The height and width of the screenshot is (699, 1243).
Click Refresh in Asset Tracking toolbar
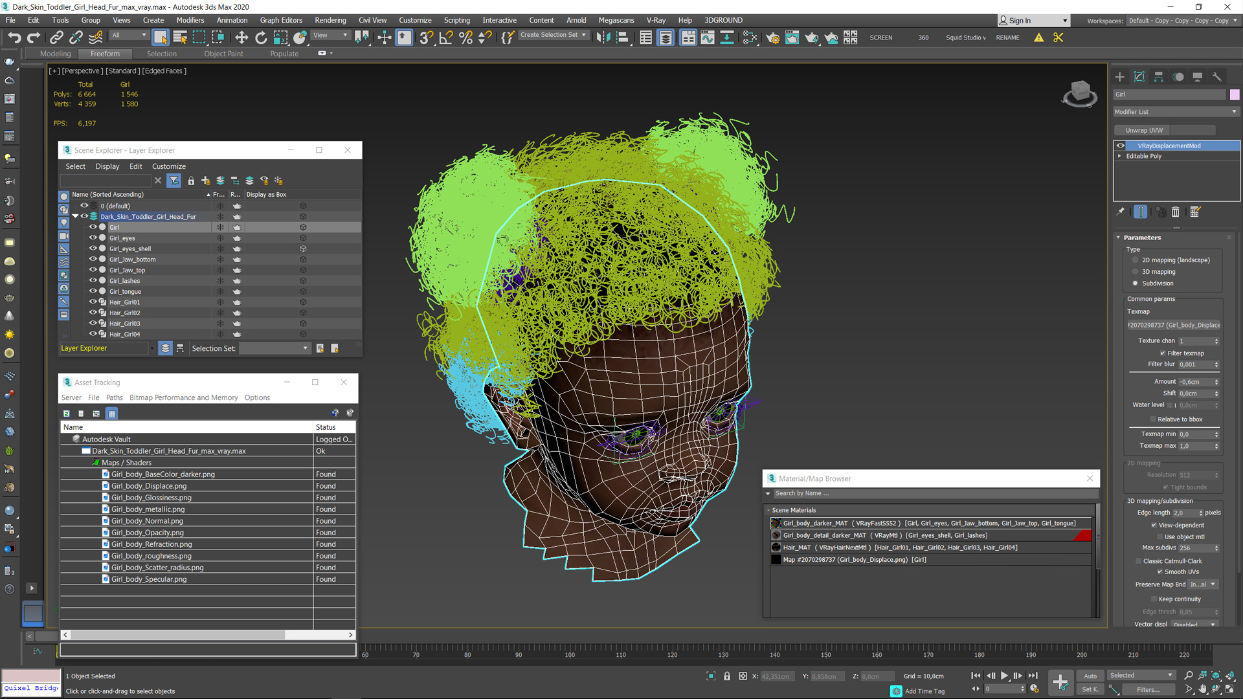point(66,413)
